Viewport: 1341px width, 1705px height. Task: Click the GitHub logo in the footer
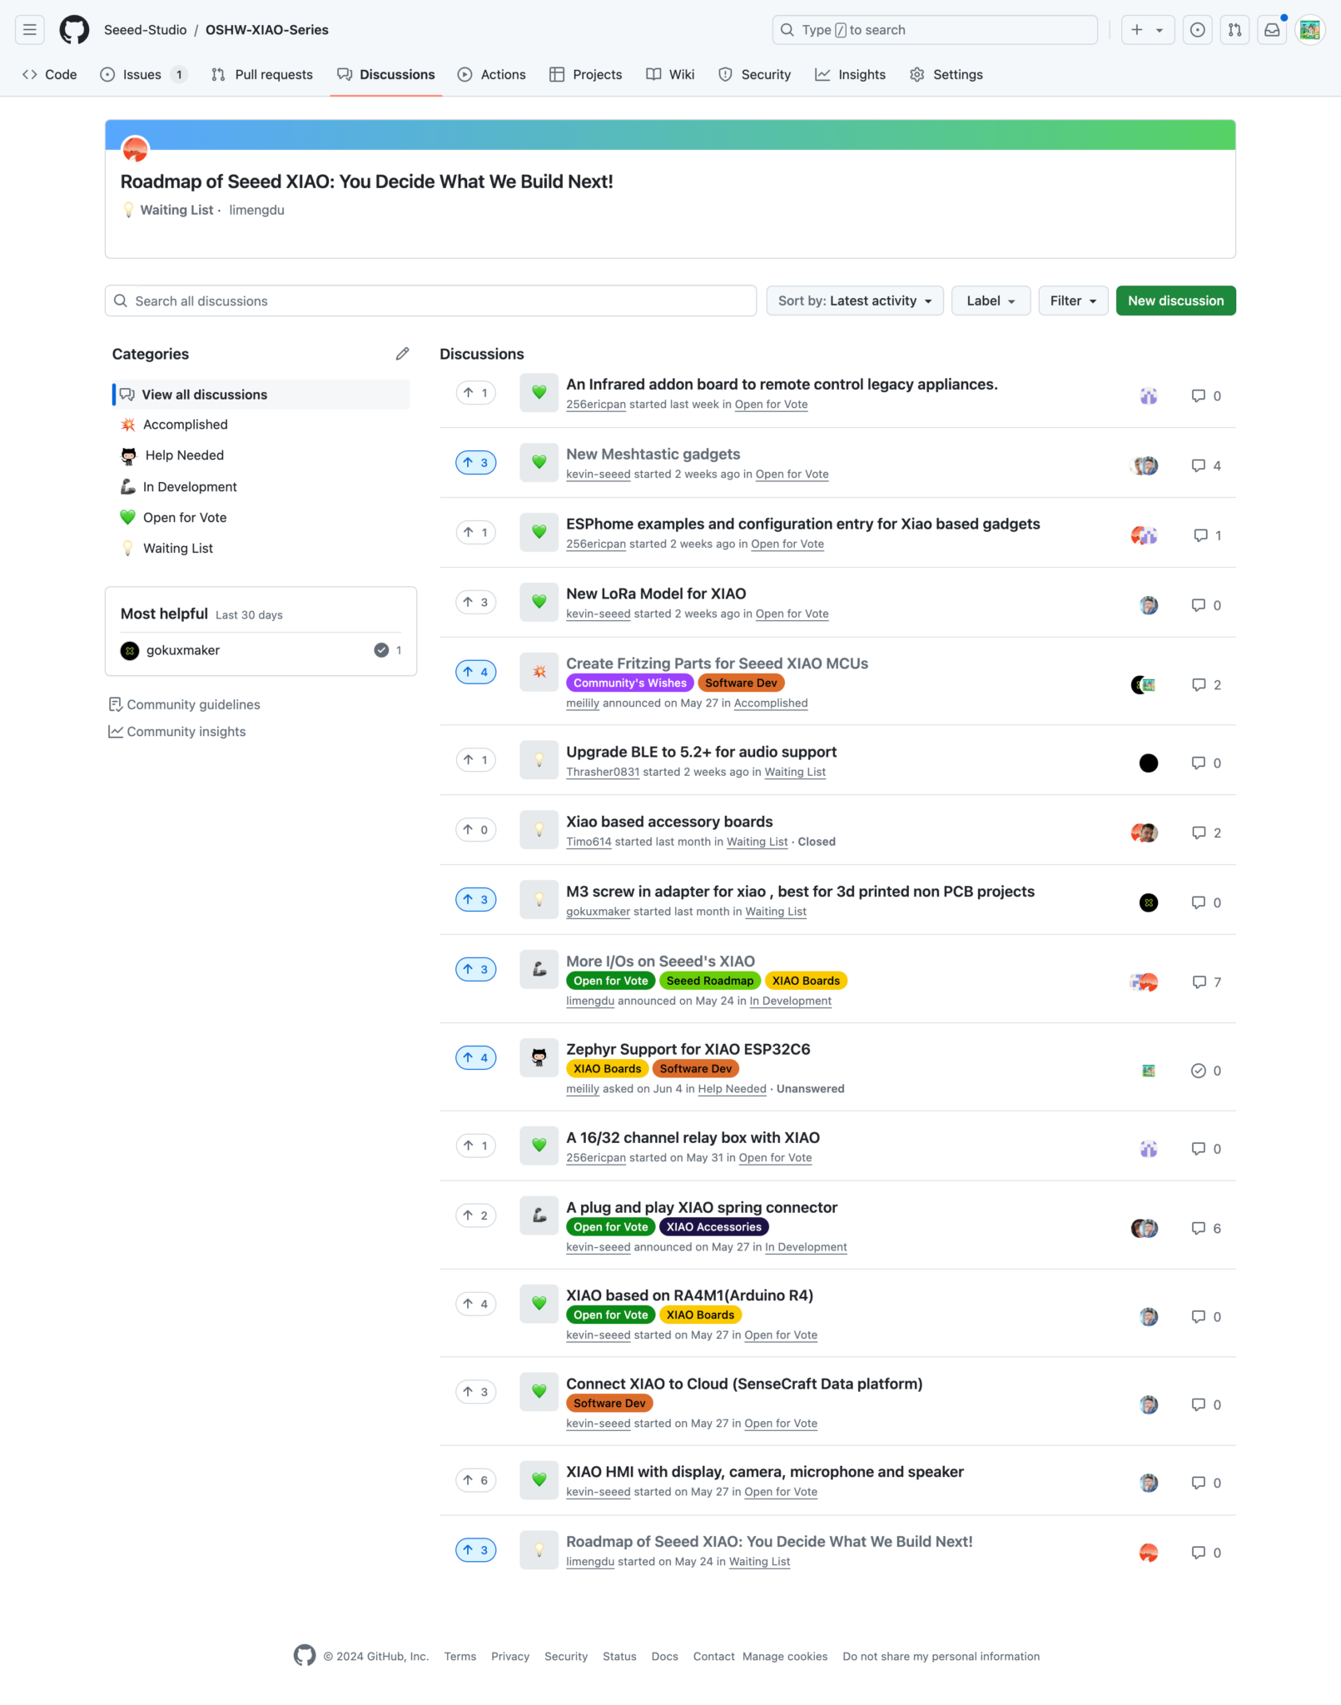click(x=305, y=1655)
